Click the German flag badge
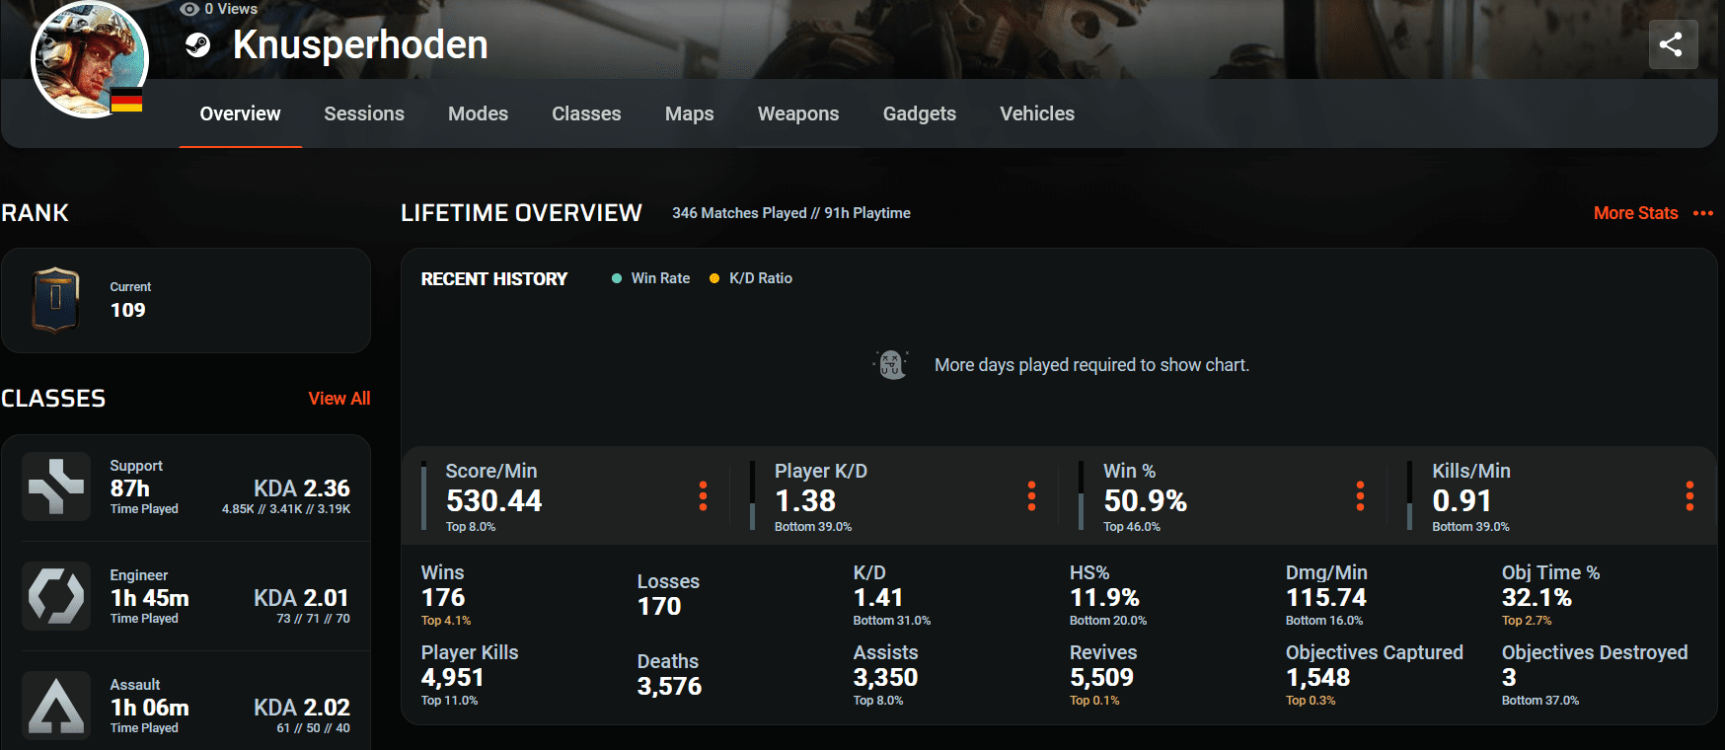Image resolution: width=1725 pixels, height=750 pixels. click(x=126, y=100)
